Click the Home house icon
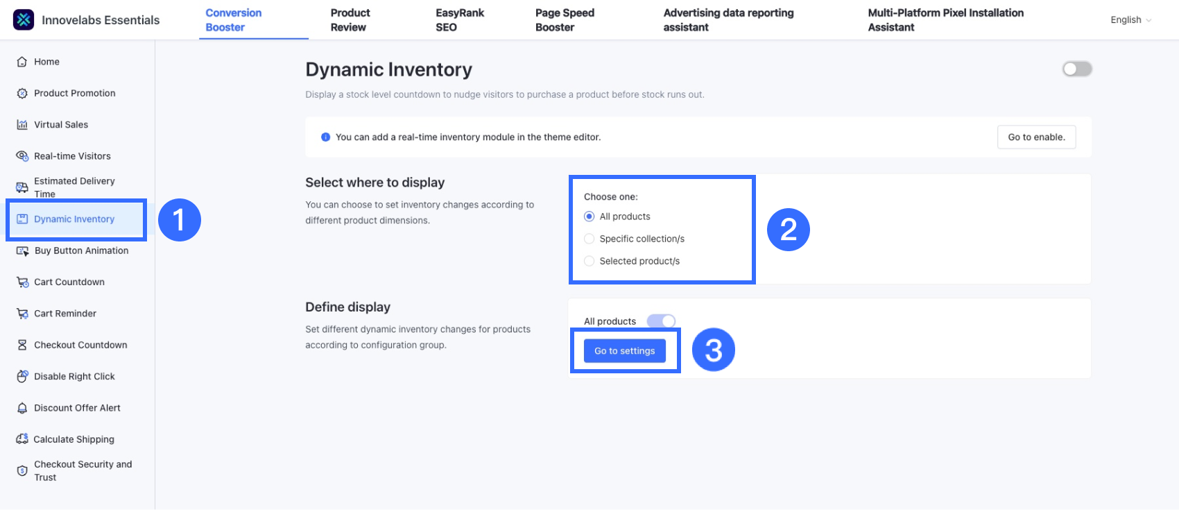 pyautogui.click(x=22, y=62)
